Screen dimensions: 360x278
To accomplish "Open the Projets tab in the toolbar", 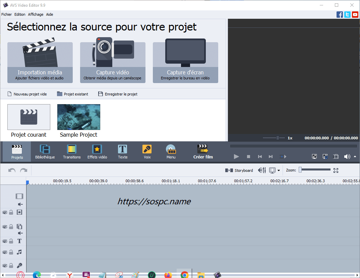I will [17, 152].
